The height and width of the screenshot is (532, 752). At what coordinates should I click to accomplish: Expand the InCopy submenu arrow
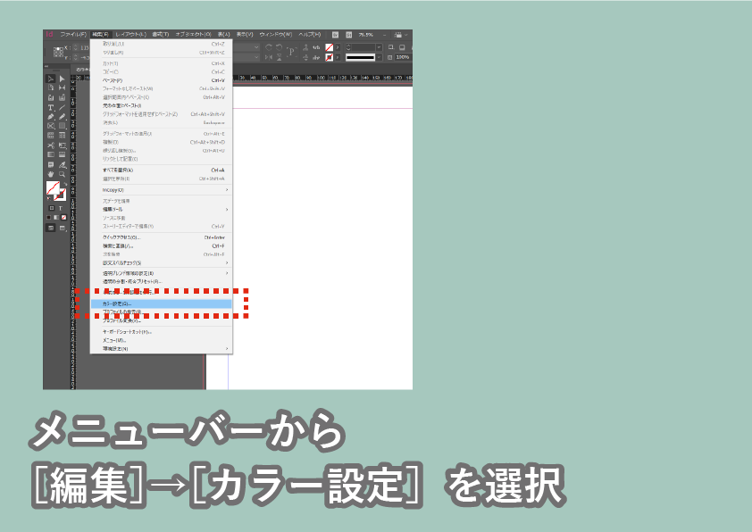[x=227, y=190]
